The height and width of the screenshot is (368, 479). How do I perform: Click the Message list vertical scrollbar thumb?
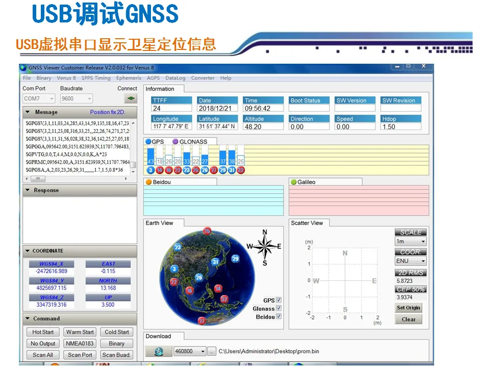click(x=133, y=165)
